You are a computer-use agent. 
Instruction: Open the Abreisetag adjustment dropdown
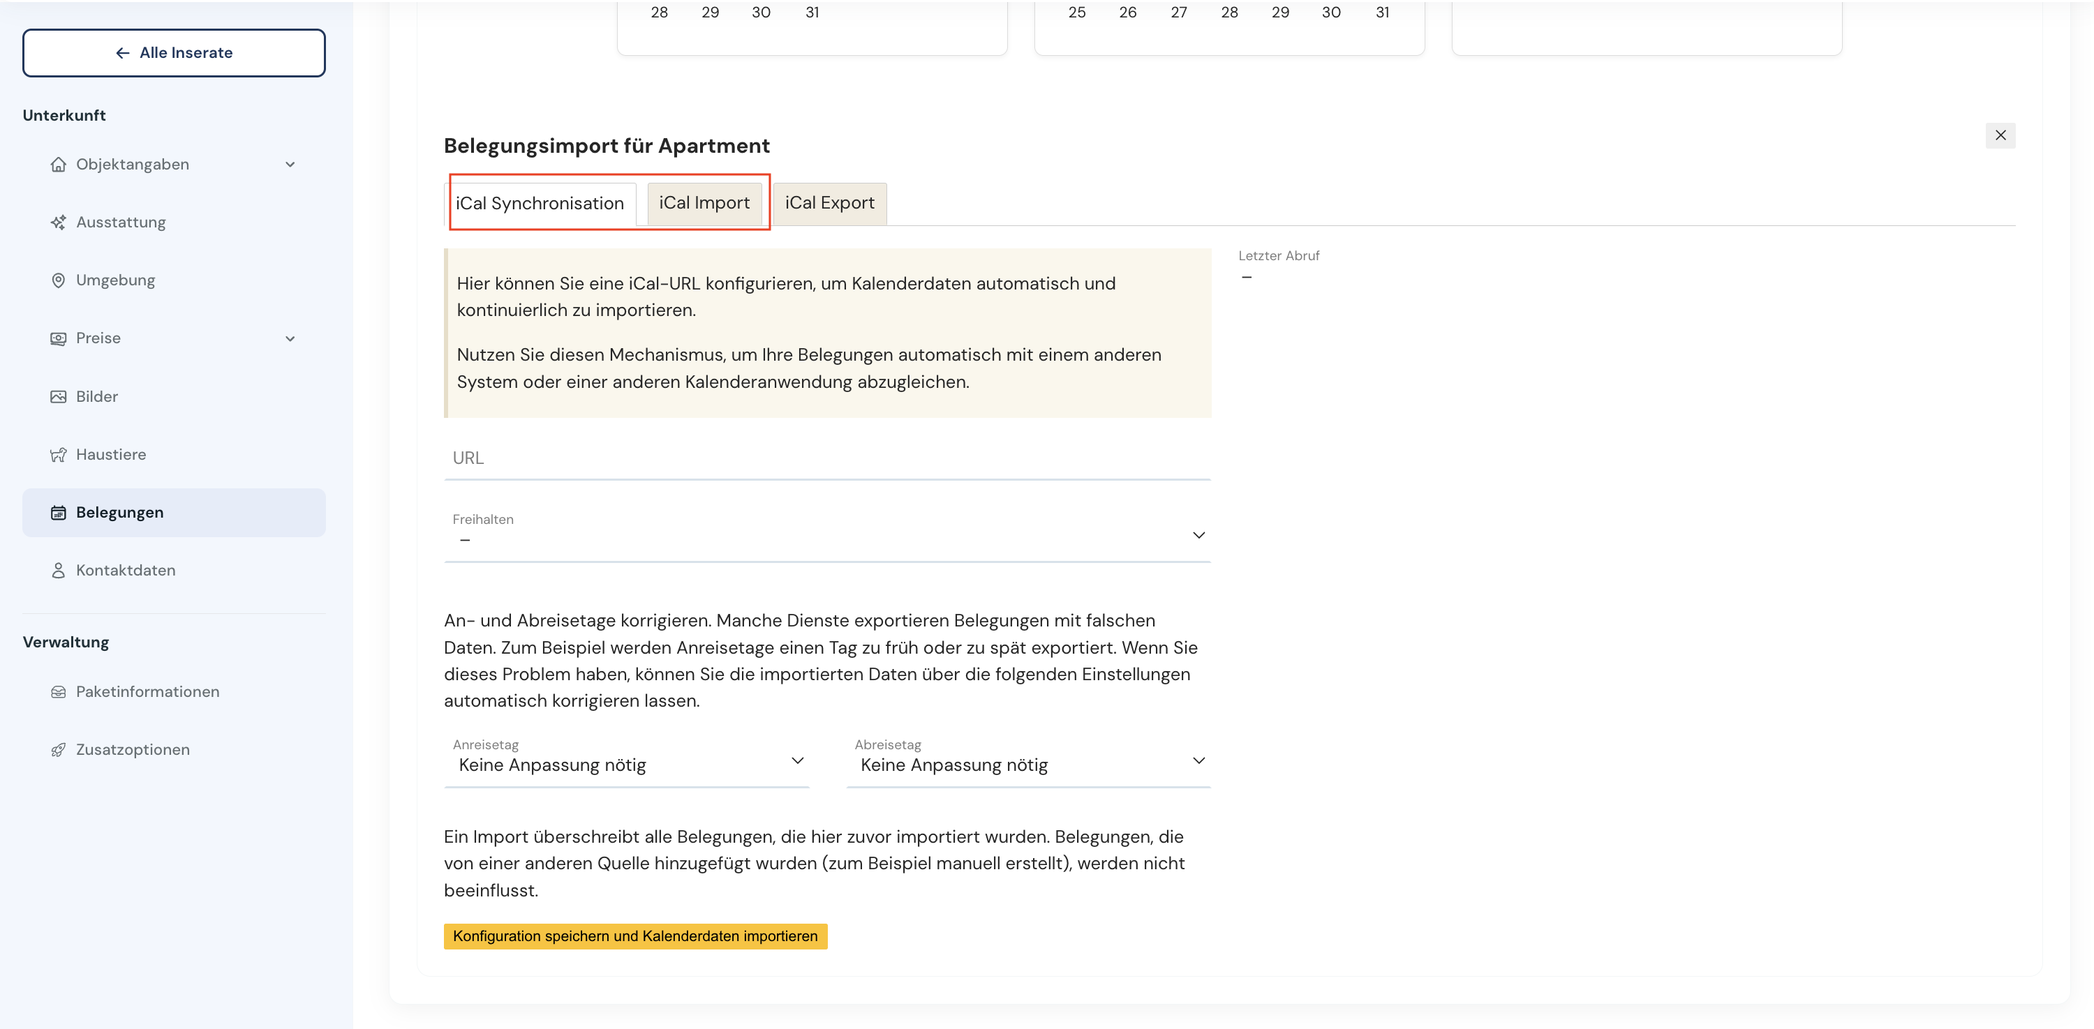point(1027,762)
